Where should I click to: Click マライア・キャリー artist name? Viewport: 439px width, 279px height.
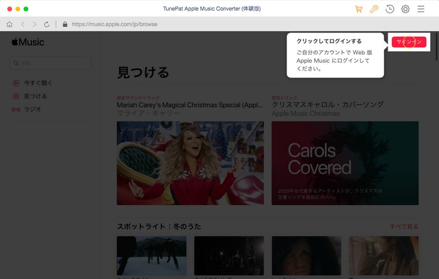(148, 113)
